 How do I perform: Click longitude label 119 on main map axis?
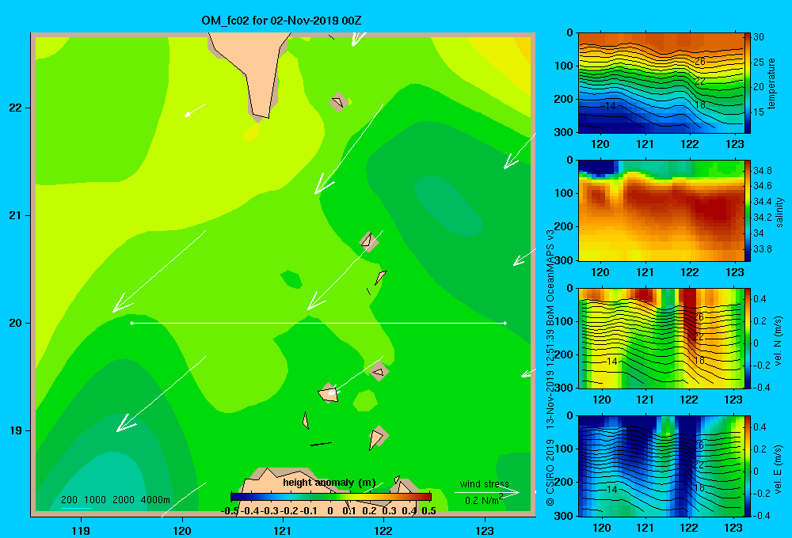pos(82,530)
